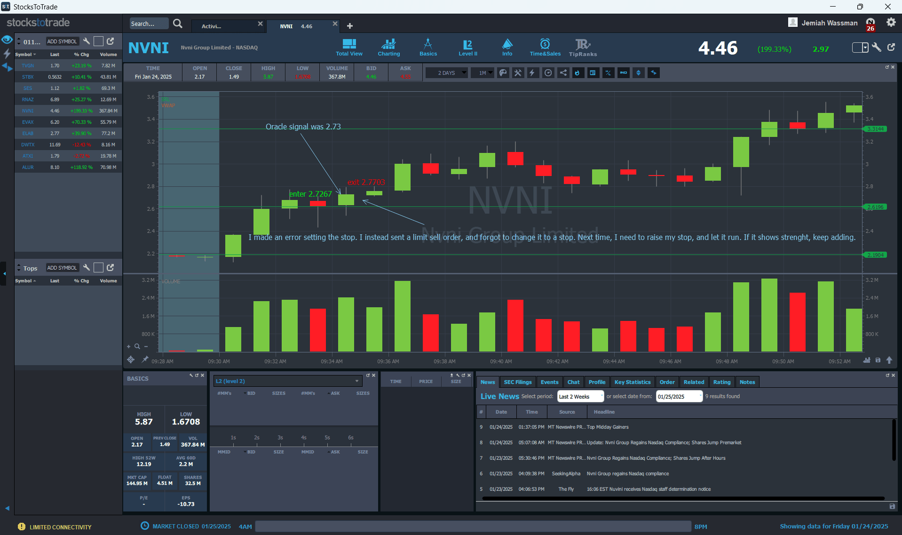Viewport: 902px width, 535px height.
Task: Open the settings gear in header
Action: point(891,23)
